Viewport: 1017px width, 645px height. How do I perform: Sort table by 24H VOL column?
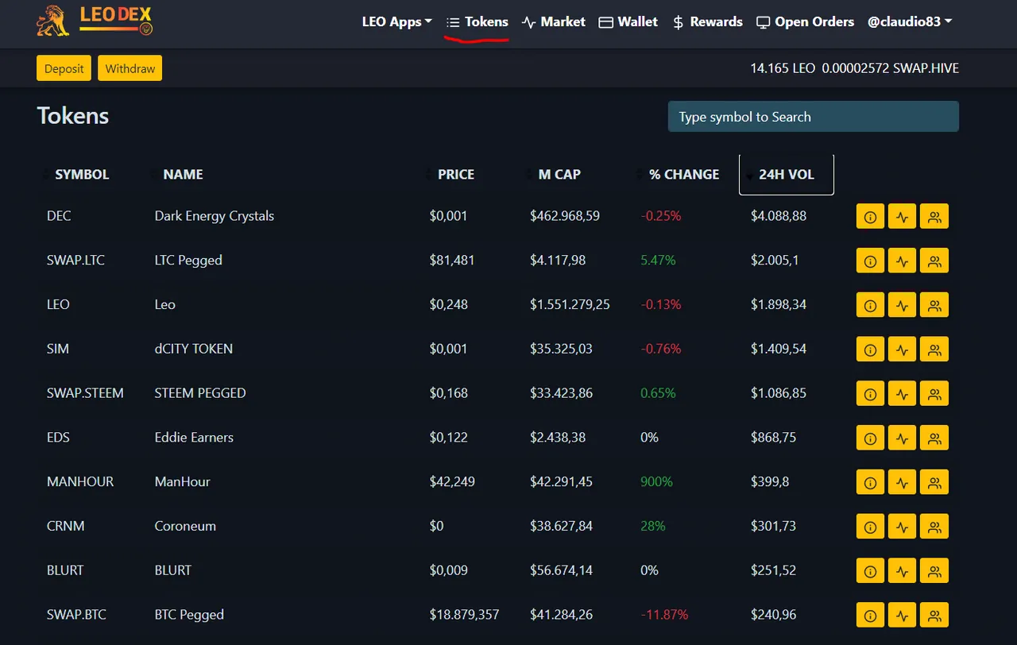787,175
